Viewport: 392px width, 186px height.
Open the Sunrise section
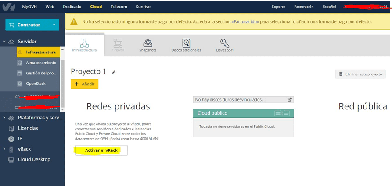tap(143, 7)
